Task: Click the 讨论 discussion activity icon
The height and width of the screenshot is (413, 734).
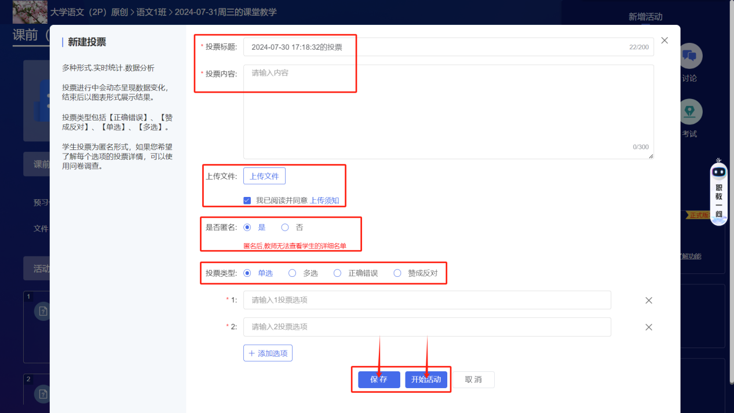Action: coord(689,56)
